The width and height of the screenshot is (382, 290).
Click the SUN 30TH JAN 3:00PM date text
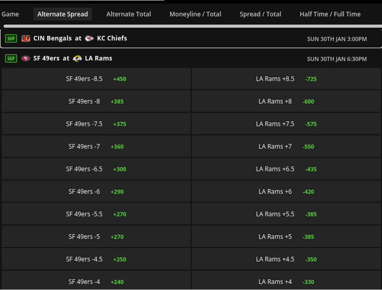pyautogui.click(x=337, y=39)
